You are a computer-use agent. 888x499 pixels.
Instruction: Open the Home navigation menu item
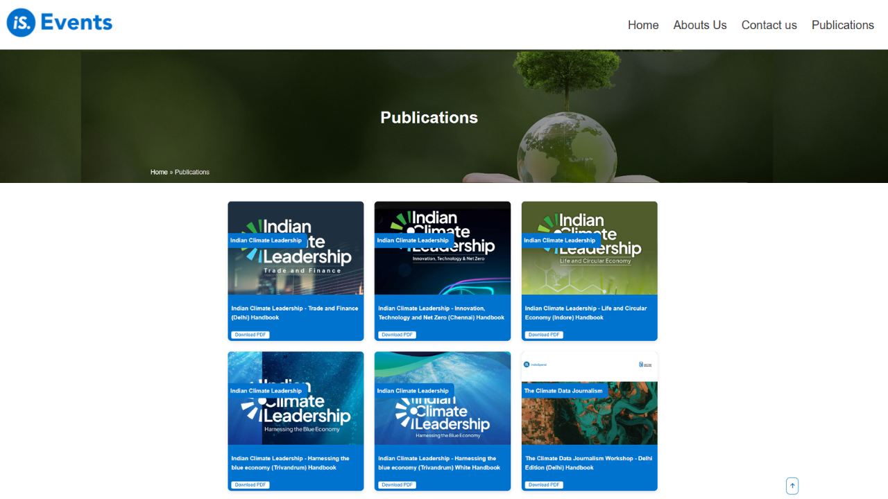643,25
